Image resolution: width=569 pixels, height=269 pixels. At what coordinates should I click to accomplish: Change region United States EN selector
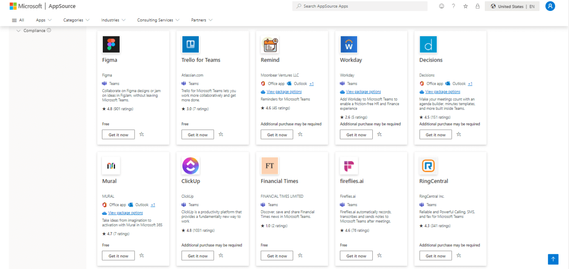[x=512, y=6]
